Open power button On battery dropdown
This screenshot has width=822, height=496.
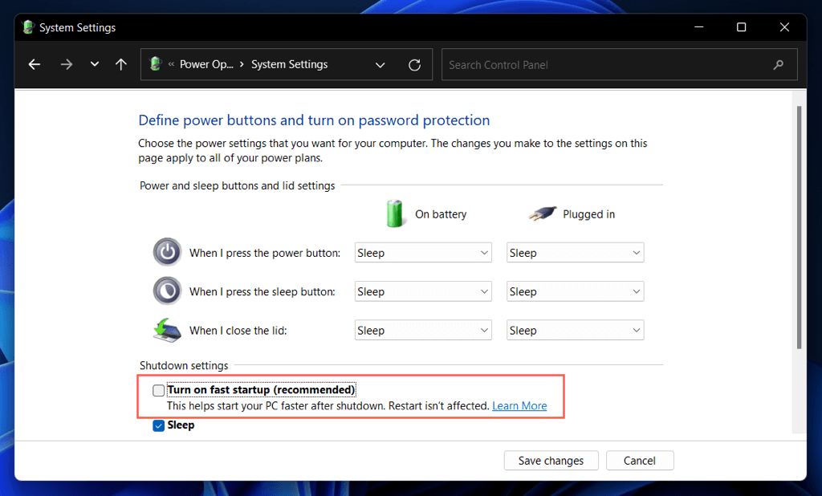(x=422, y=253)
